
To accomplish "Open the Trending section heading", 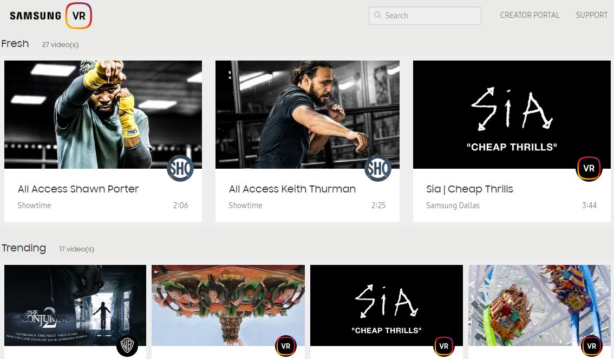I will (24, 248).
